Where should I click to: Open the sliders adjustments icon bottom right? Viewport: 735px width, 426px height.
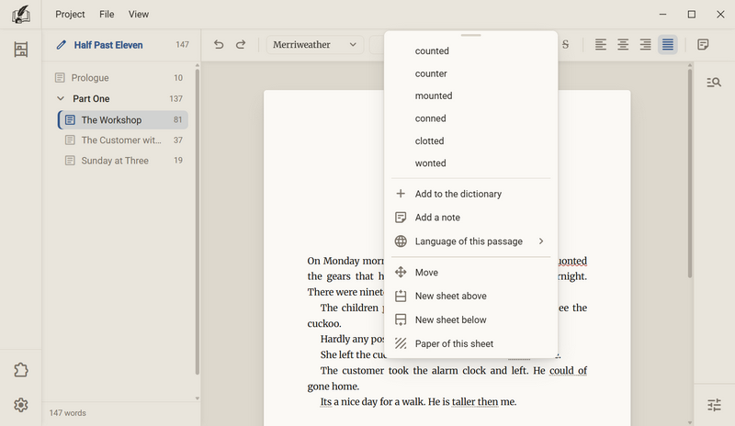[714, 405]
